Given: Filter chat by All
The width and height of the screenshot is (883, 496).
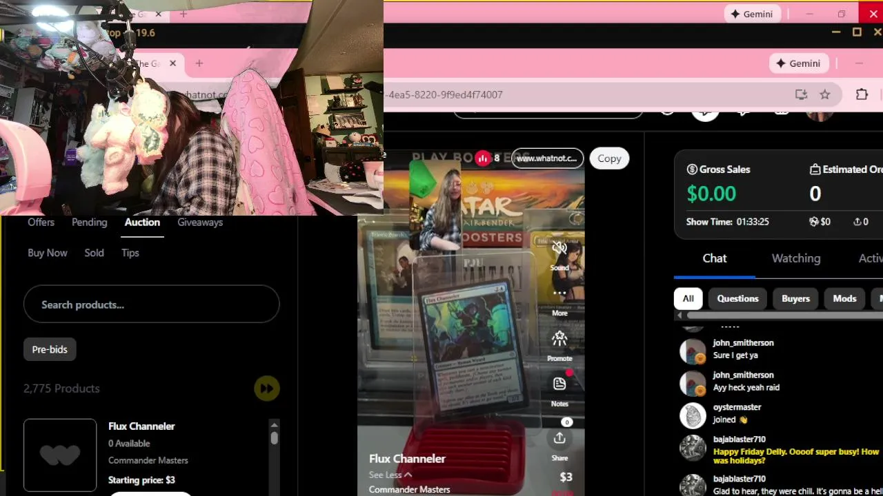Looking at the screenshot, I should point(688,298).
